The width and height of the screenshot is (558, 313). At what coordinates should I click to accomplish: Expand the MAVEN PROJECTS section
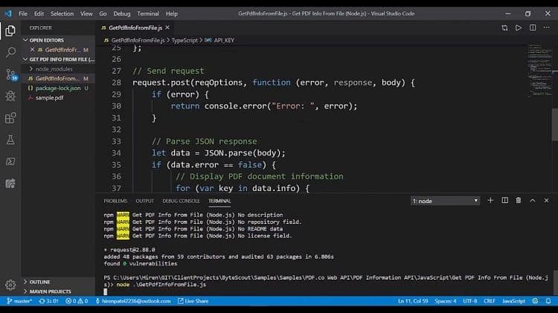50,291
